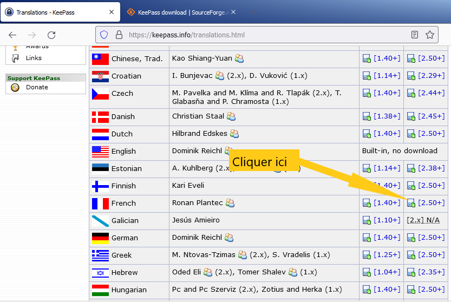Click French 2.x download package icon
The height and width of the screenshot is (302, 451).
[411, 203]
